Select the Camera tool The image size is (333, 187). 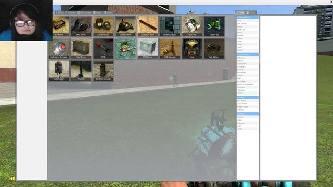click(248, 117)
